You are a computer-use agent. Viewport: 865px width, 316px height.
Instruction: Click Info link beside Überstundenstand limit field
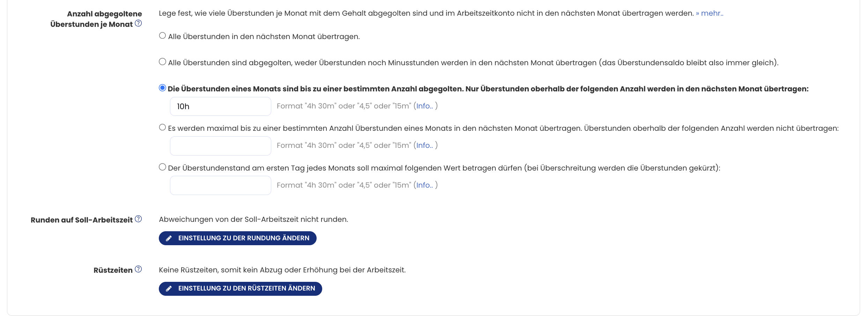(x=424, y=185)
